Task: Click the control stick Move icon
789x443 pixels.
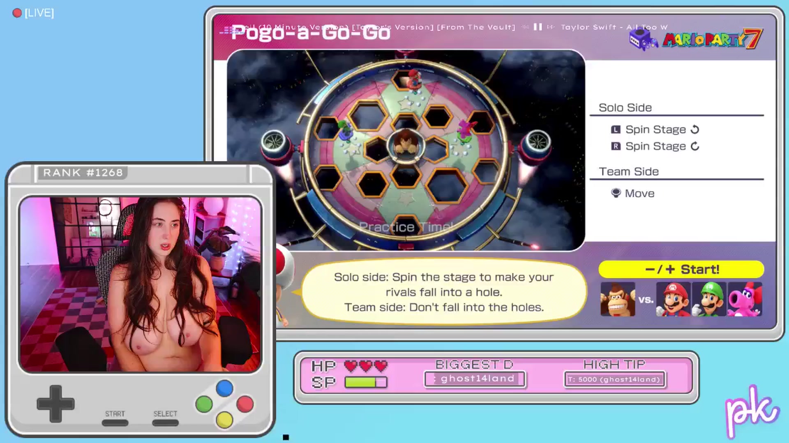Action: coord(616,193)
